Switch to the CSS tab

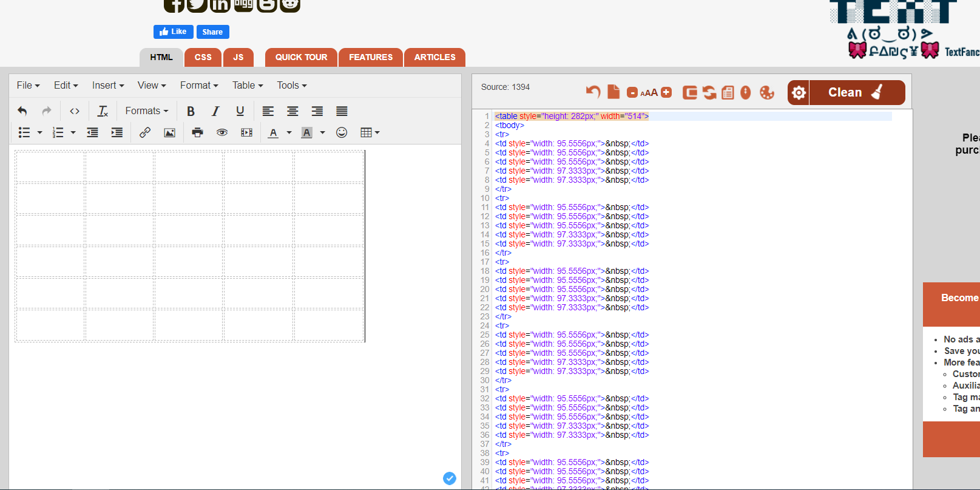click(203, 57)
